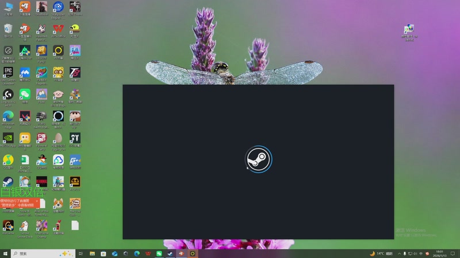Open File Explorer from the taskbar
This screenshot has width=460, height=258.
pyautogui.click(x=92, y=253)
